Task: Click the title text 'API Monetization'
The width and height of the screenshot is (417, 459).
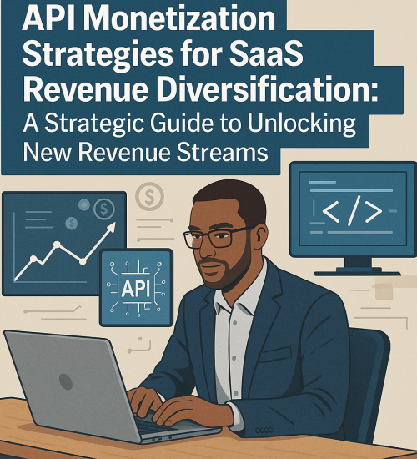Action: click(x=148, y=18)
